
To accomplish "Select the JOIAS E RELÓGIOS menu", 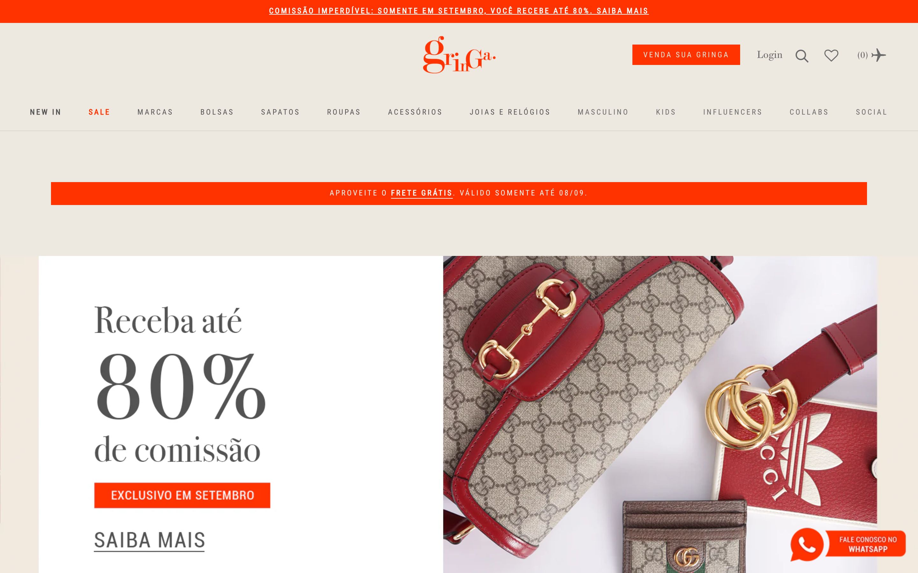I will (x=510, y=112).
